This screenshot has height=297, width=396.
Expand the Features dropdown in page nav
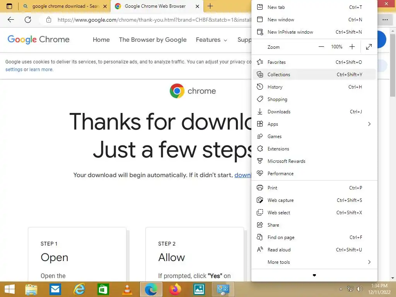(x=212, y=40)
